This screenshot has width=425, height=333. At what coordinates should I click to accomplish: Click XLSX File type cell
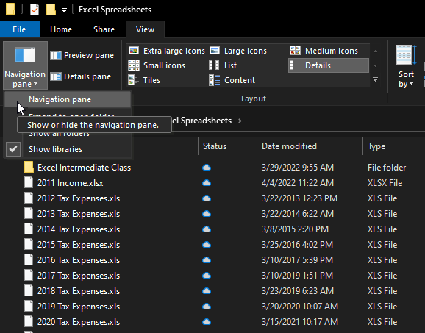pyautogui.click(x=385, y=183)
